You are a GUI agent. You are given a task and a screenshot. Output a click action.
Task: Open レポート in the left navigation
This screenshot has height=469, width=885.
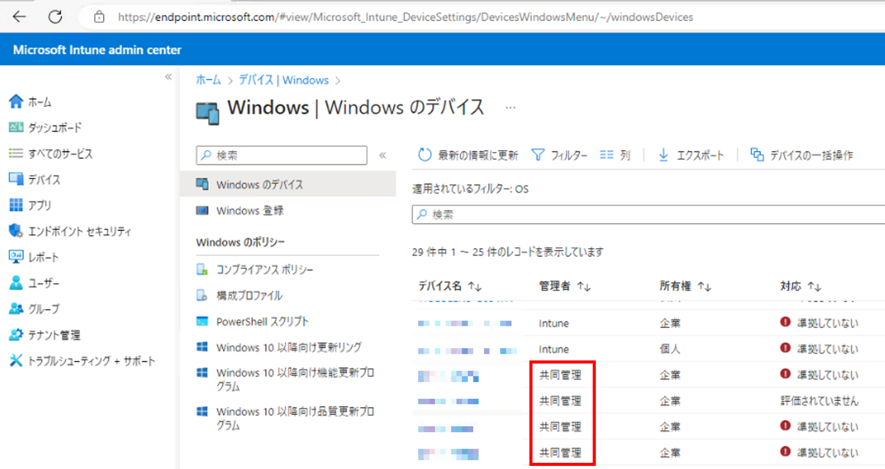[43, 257]
